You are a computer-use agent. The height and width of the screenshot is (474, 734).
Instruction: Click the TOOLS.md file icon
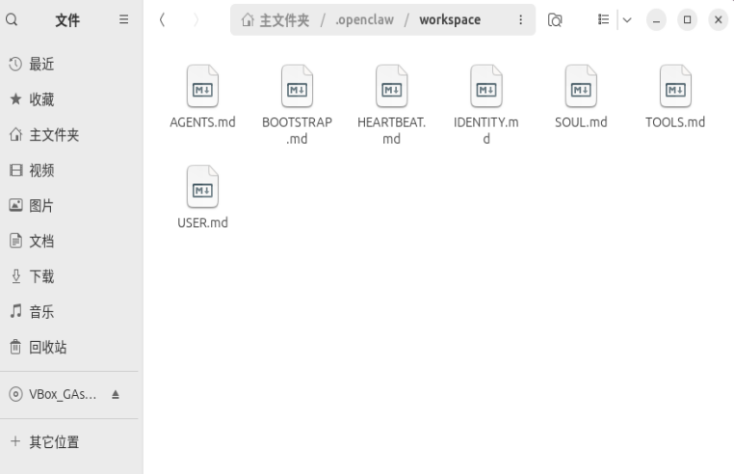click(x=675, y=88)
